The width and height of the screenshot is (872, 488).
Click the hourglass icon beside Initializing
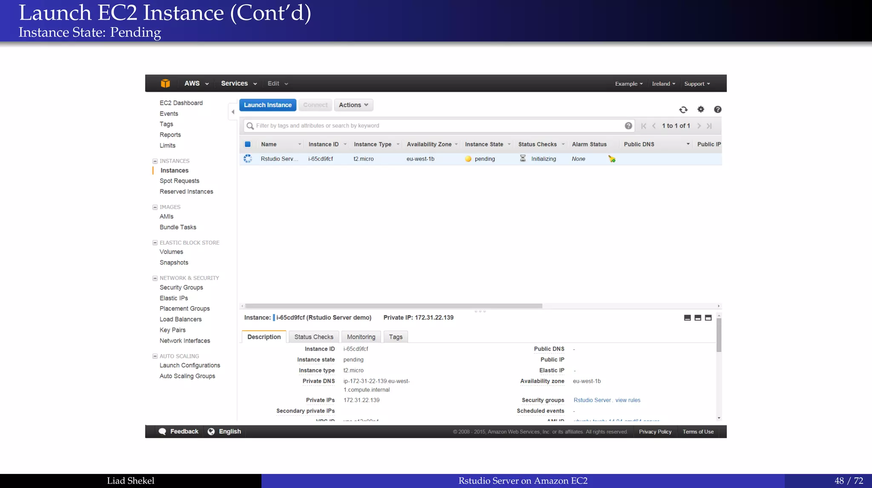pyautogui.click(x=523, y=158)
